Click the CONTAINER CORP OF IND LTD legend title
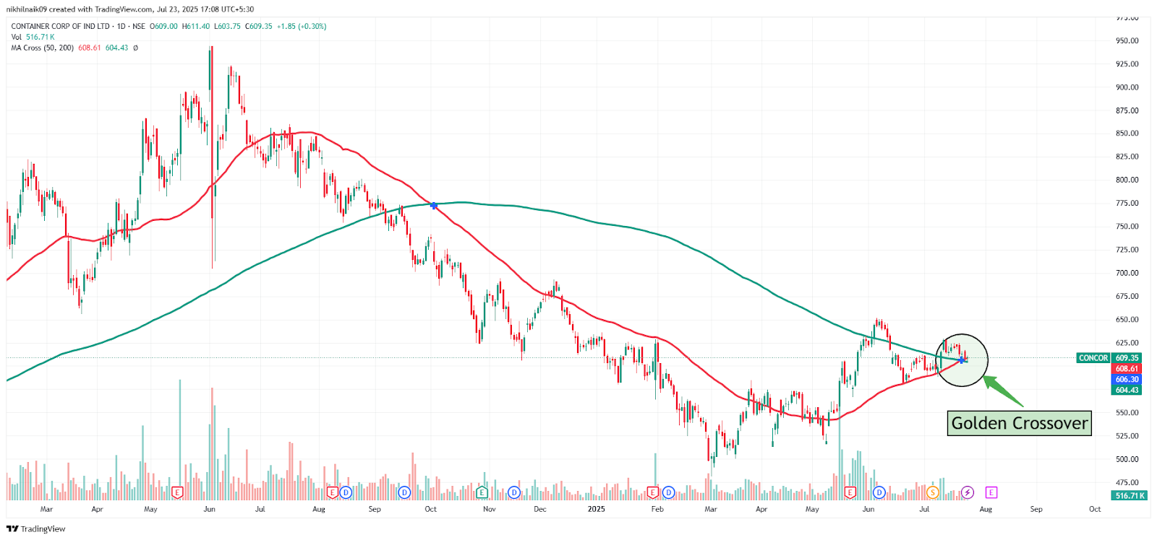This screenshot has height=540, width=1157. tap(61, 26)
